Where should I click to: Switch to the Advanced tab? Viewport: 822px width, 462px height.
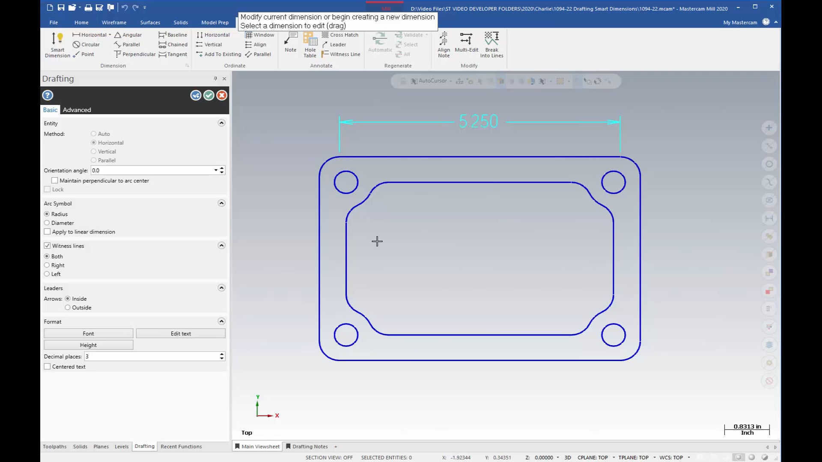[x=77, y=110]
